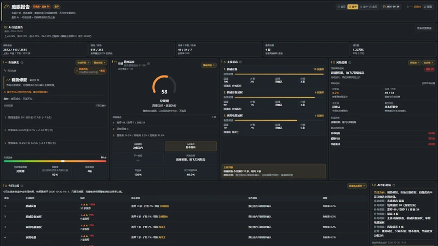Viewport: 438px width, 246px height.
Task: Select the 机械设备 row ranked 1 in table
Action: (185, 206)
